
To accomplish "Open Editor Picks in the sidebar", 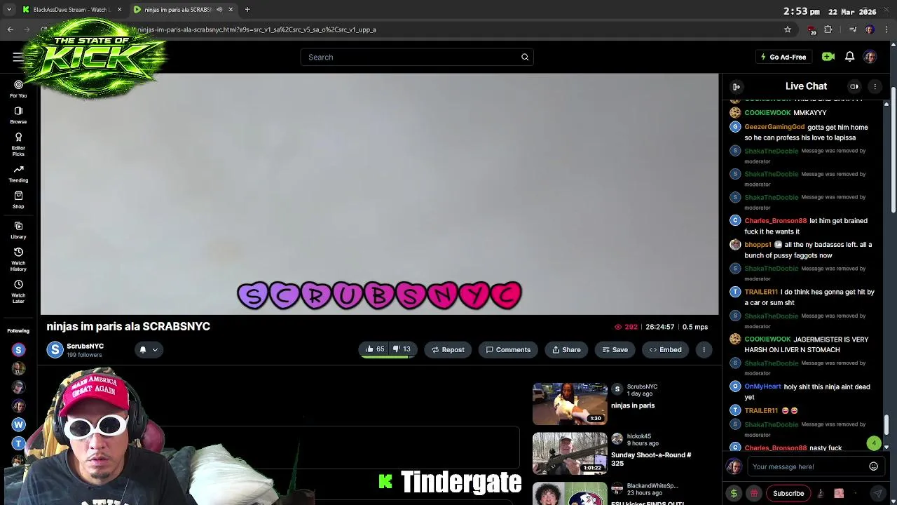I will [18, 144].
